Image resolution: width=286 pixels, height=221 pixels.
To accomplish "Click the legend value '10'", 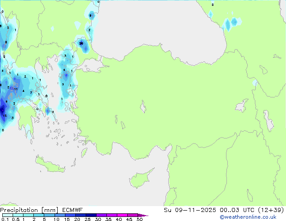I will [x=56, y=219].
